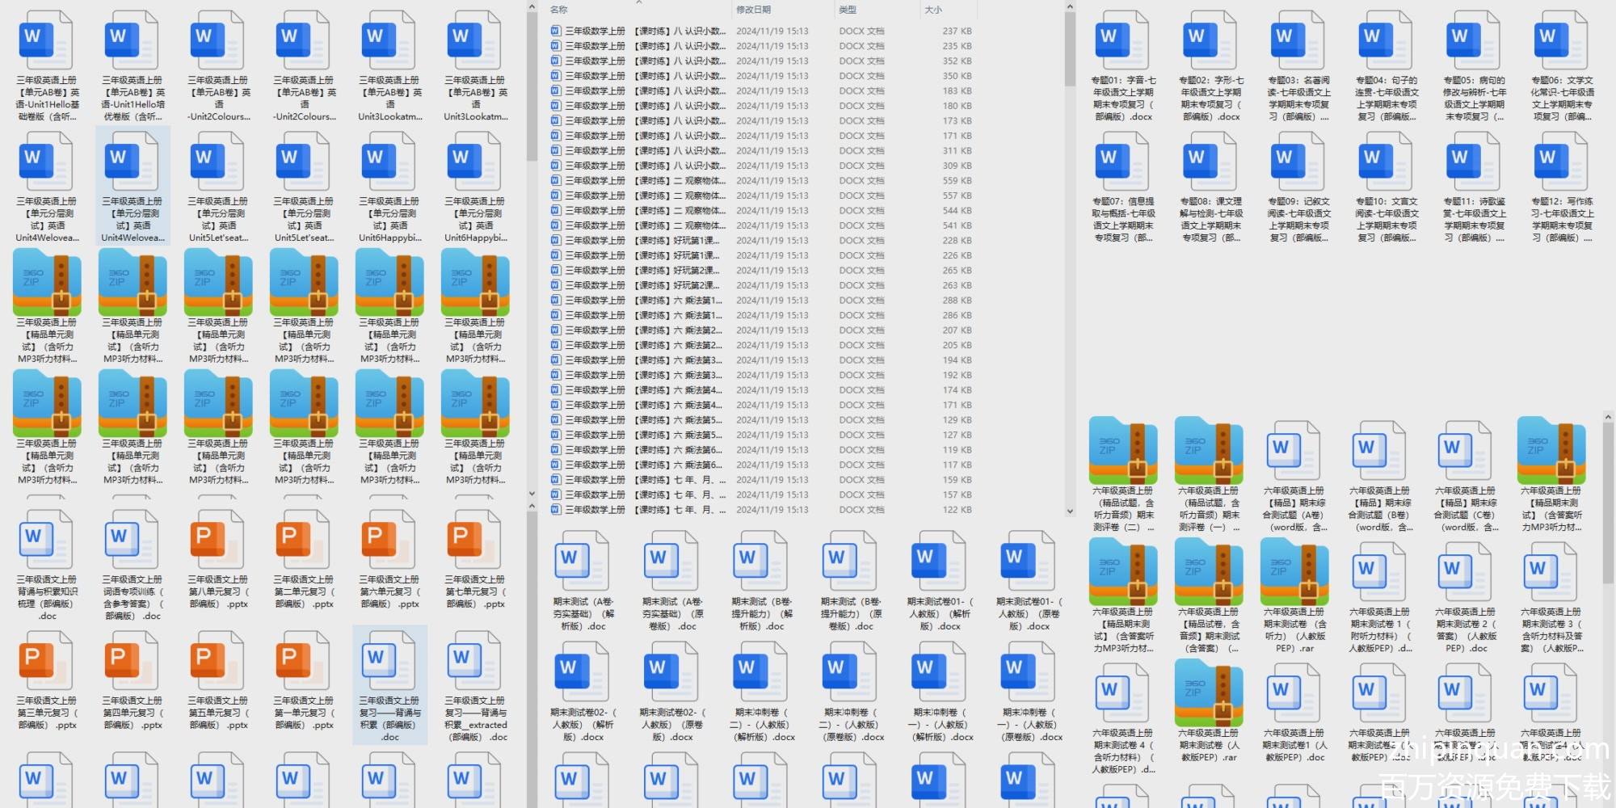
Task: Click the 类型 column header
Action: (x=848, y=10)
